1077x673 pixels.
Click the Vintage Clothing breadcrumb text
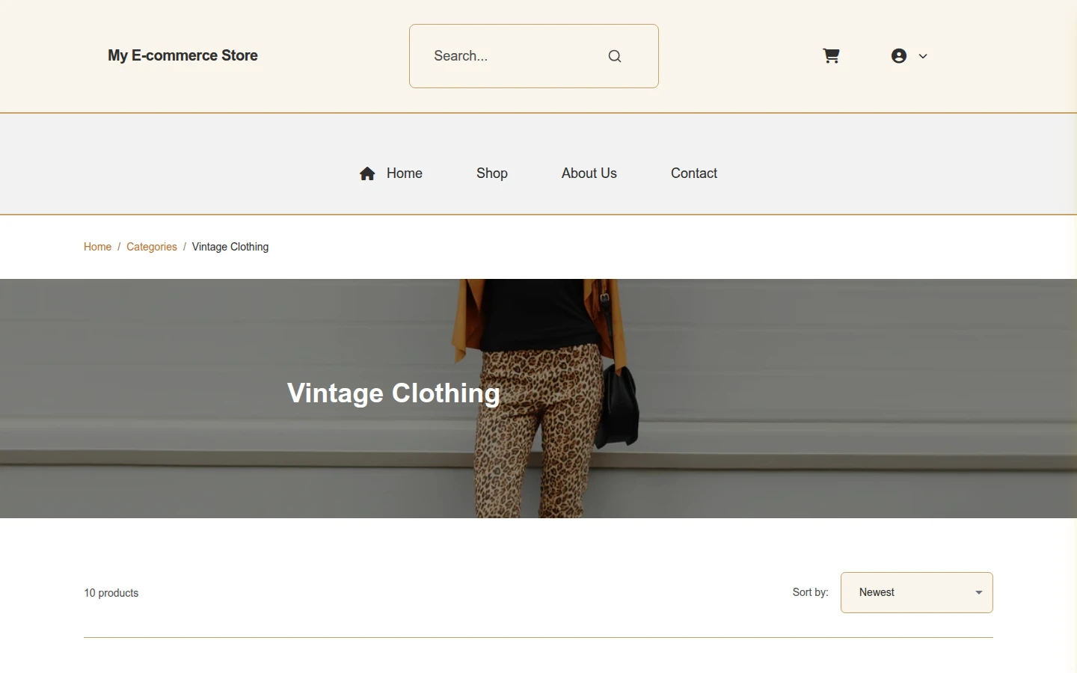(230, 247)
